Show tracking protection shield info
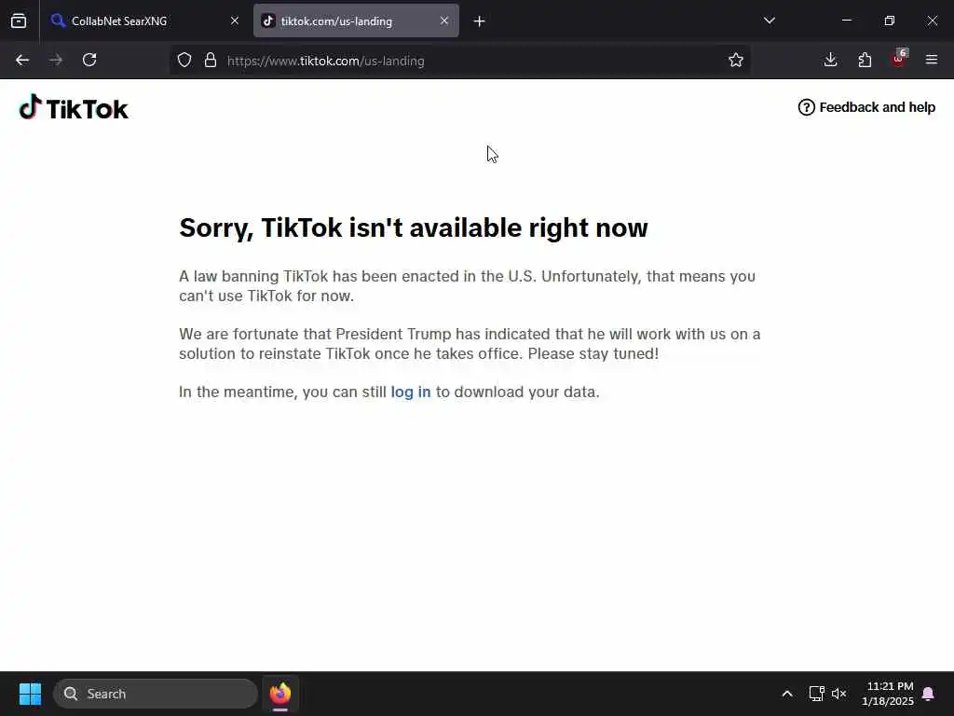 184,60
